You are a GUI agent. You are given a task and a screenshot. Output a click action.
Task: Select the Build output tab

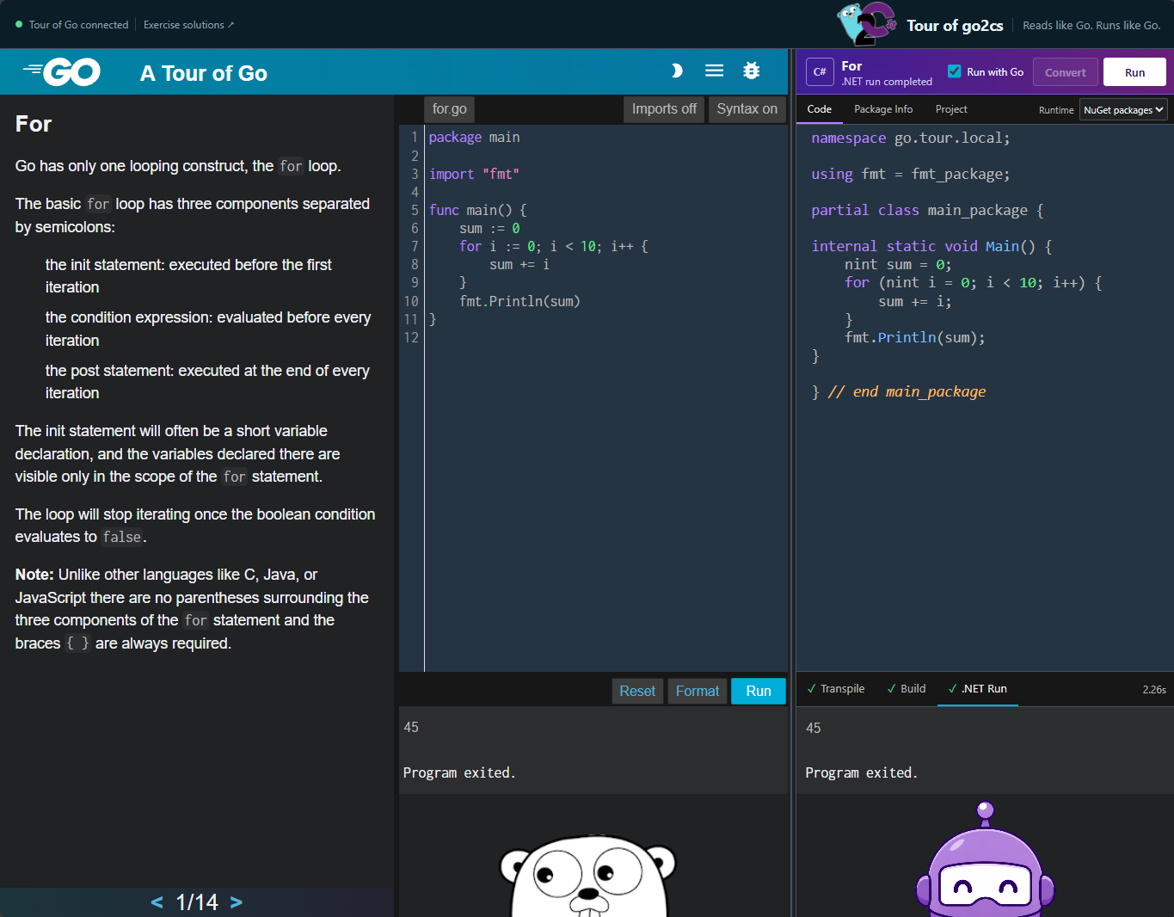[907, 689]
